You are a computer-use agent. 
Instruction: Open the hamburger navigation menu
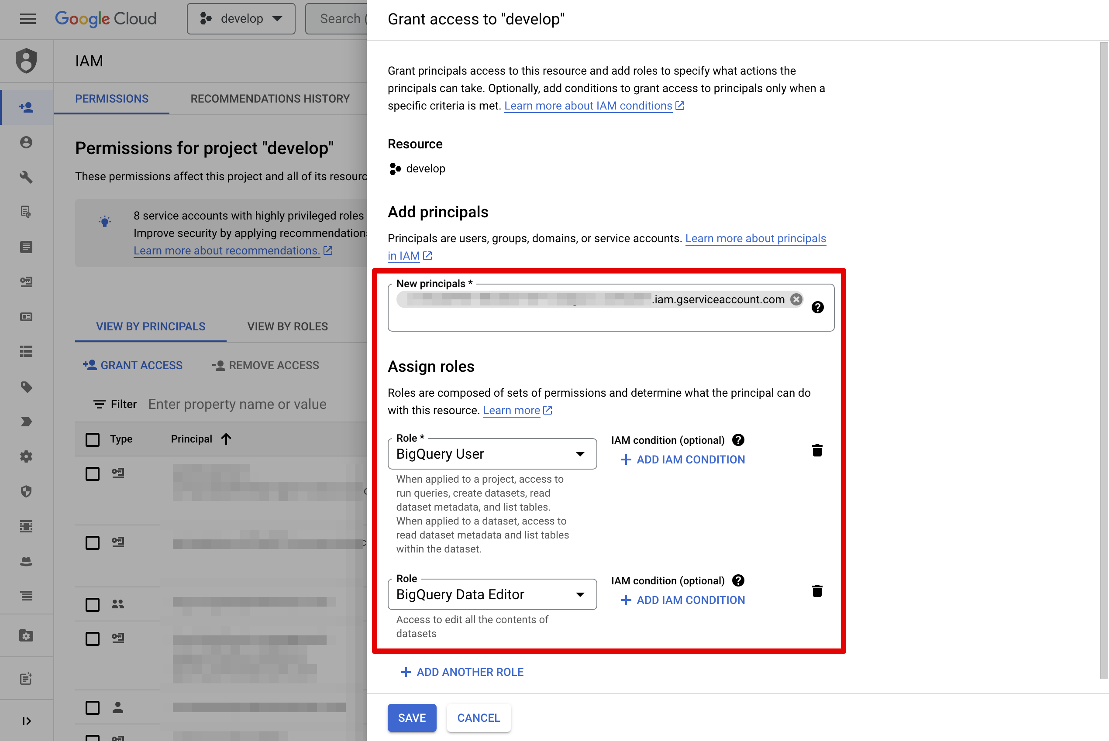(28, 19)
